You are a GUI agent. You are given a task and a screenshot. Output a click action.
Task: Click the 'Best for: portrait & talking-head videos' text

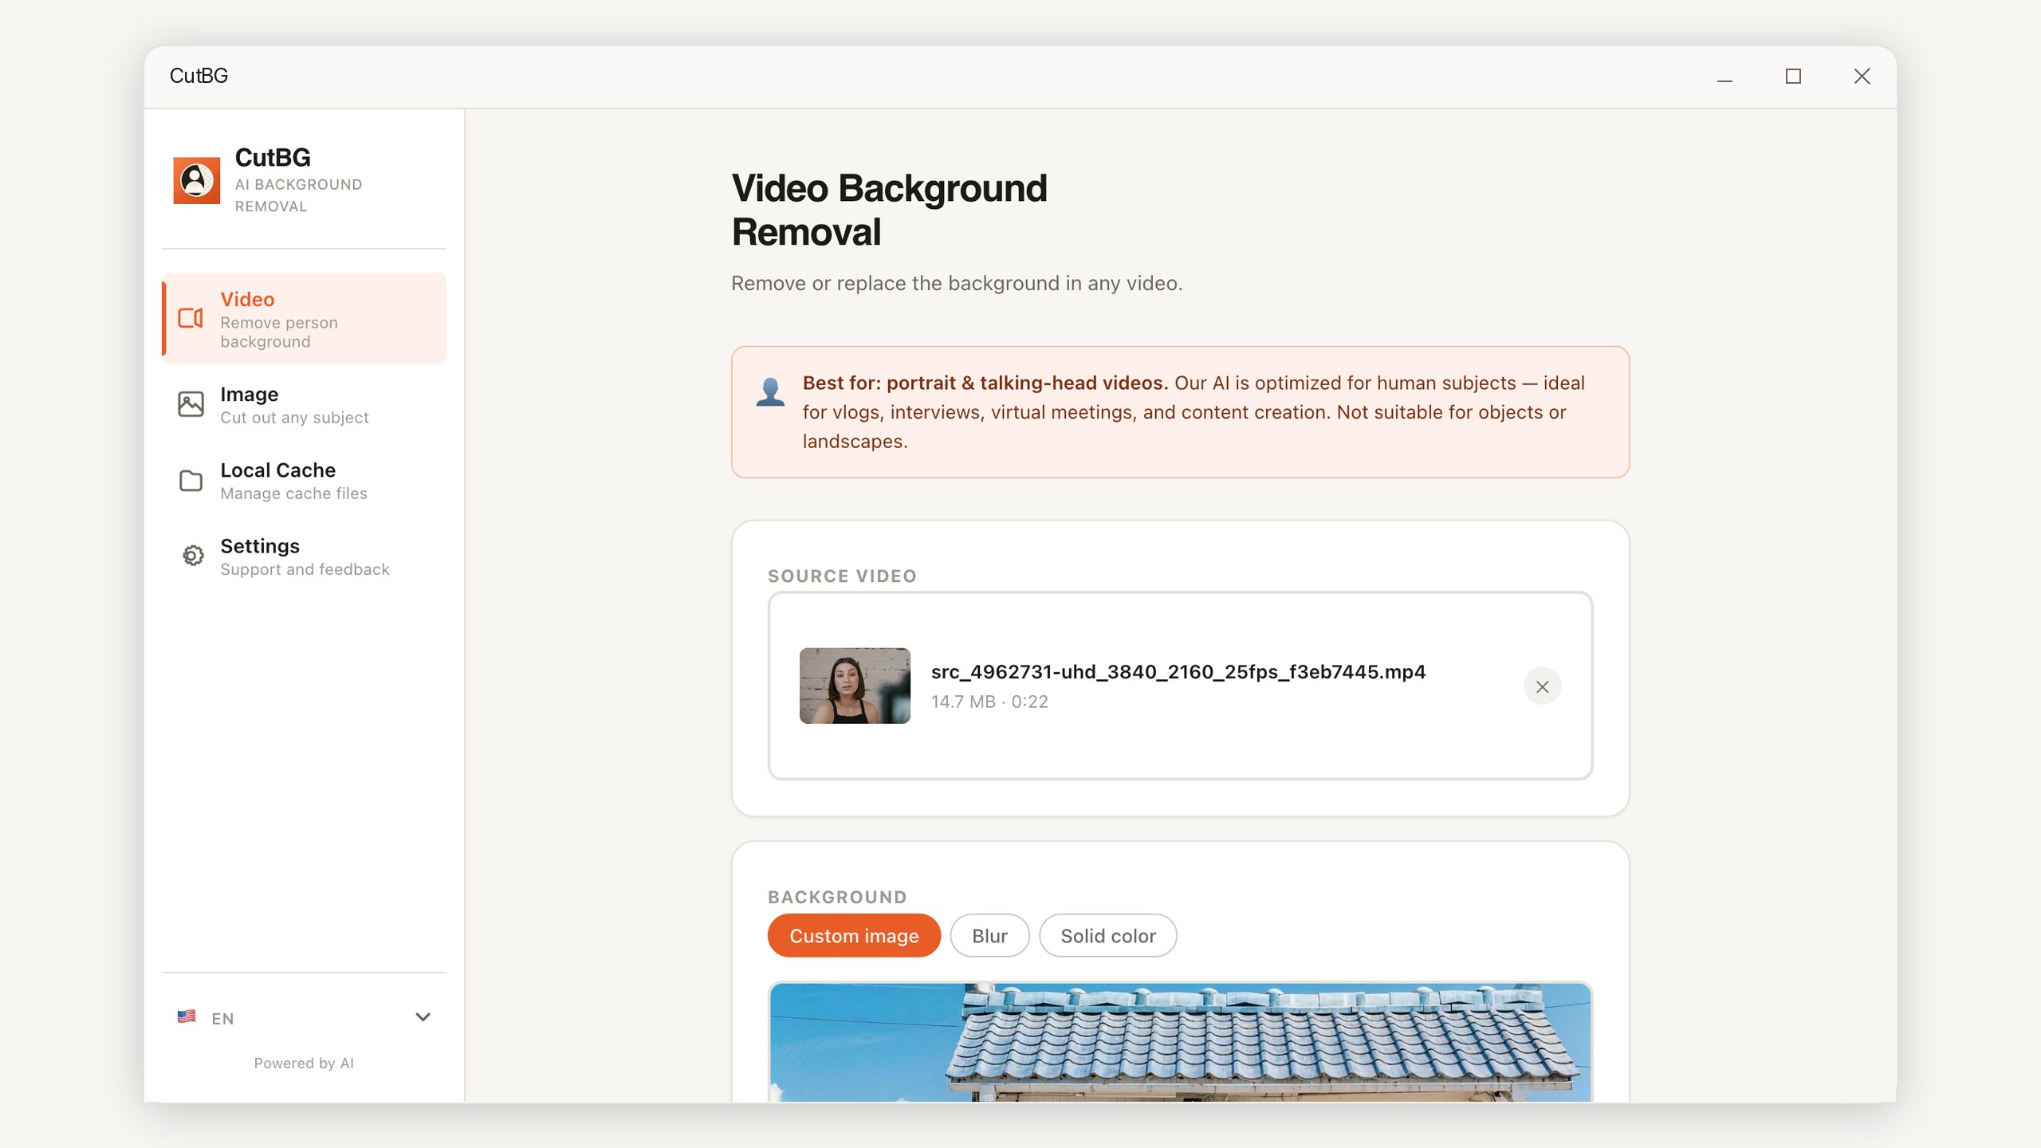(x=985, y=383)
